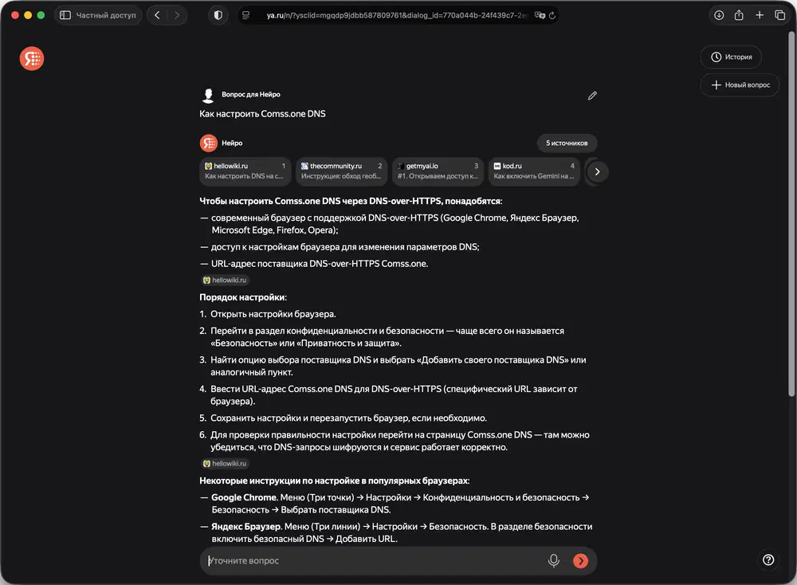Click the Yandex logo icon
797x585 pixels.
click(32, 58)
